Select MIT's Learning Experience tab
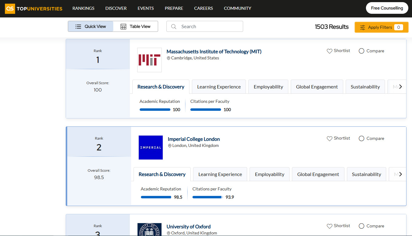Viewport: 412px width, 236px height. (219, 87)
